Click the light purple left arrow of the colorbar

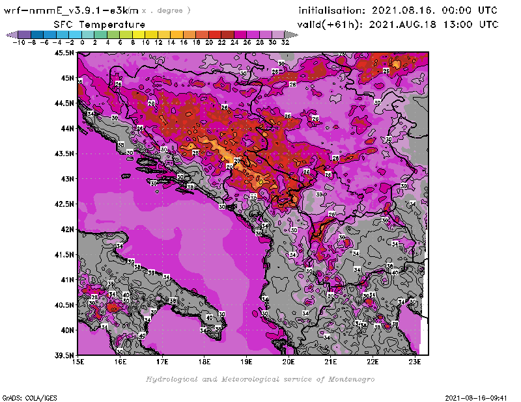pos(12,34)
